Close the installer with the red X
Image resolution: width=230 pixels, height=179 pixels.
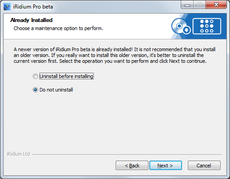216,5
